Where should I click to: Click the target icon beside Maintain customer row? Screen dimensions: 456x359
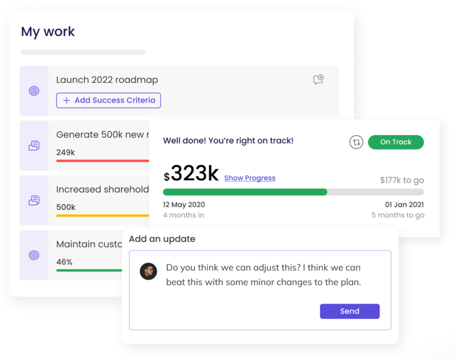(34, 255)
